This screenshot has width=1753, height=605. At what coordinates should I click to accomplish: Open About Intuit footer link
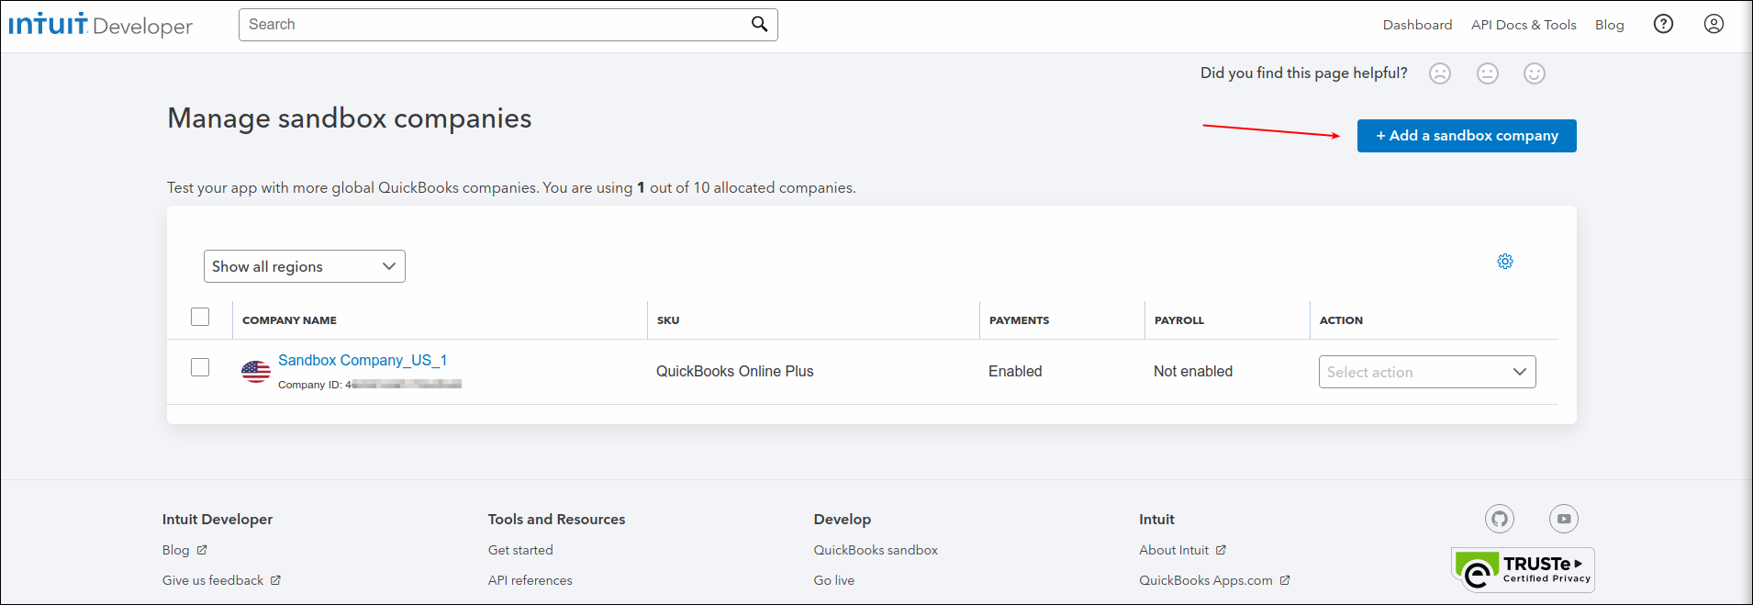[x=1174, y=550]
